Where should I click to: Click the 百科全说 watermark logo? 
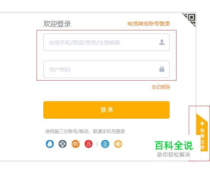[174, 146]
